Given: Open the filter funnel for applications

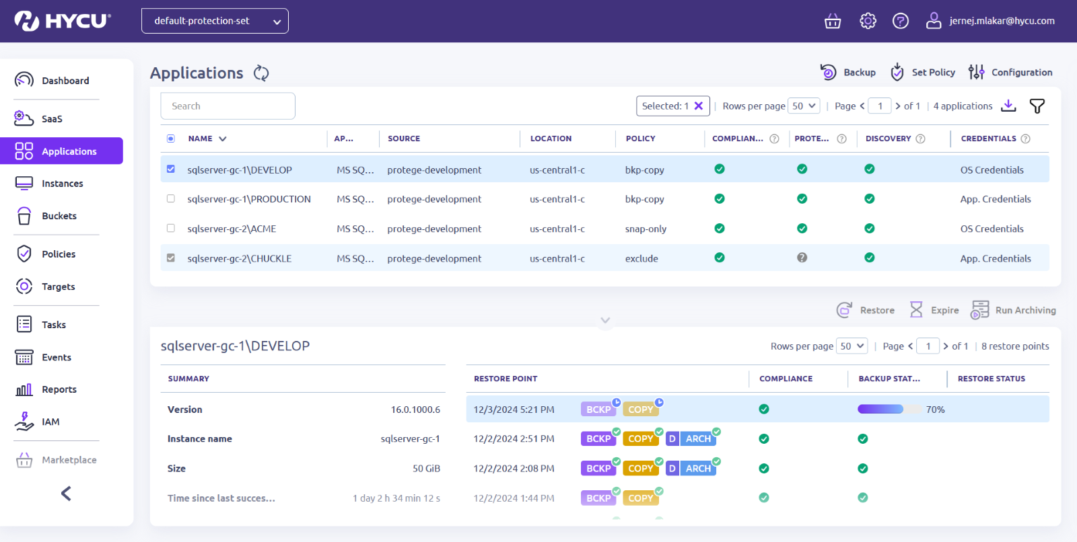Looking at the screenshot, I should [1037, 106].
